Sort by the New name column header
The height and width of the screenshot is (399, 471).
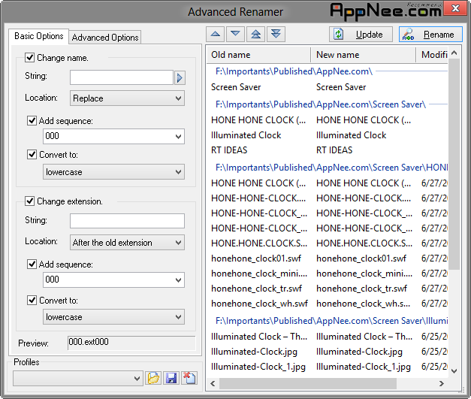[364, 55]
